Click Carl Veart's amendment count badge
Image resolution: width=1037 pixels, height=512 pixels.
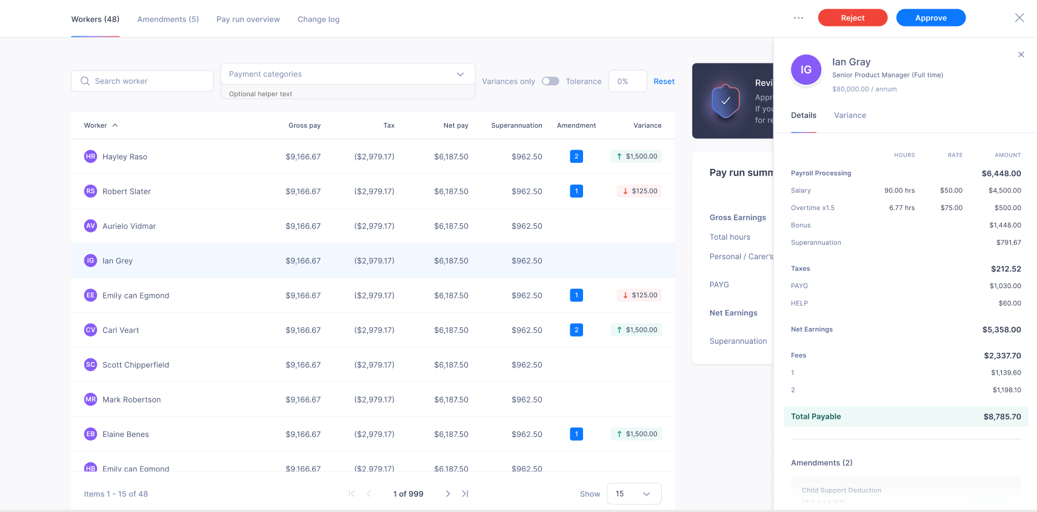coord(576,330)
